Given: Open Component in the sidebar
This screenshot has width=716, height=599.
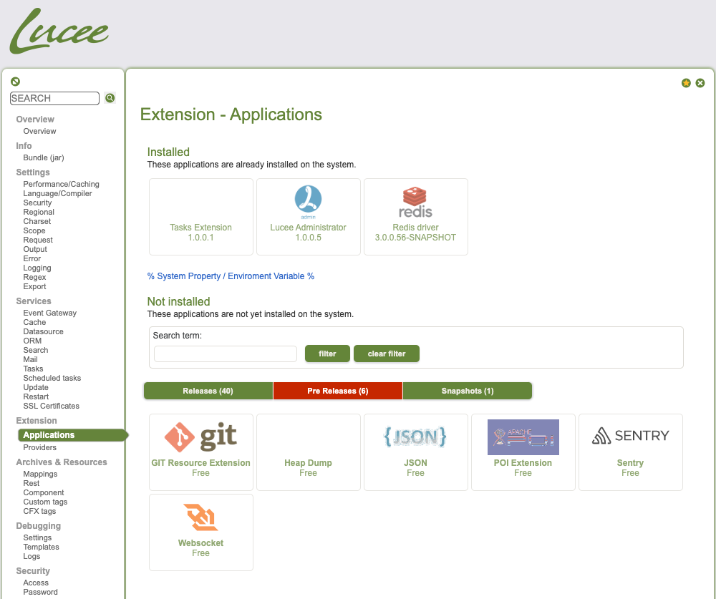Looking at the screenshot, I should [x=44, y=492].
